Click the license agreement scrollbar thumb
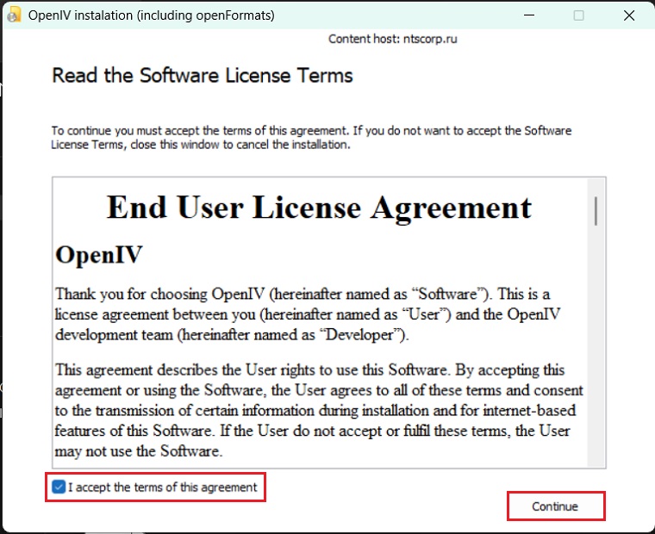The width and height of the screenshot is (655, 534). (x=596, y=211)
